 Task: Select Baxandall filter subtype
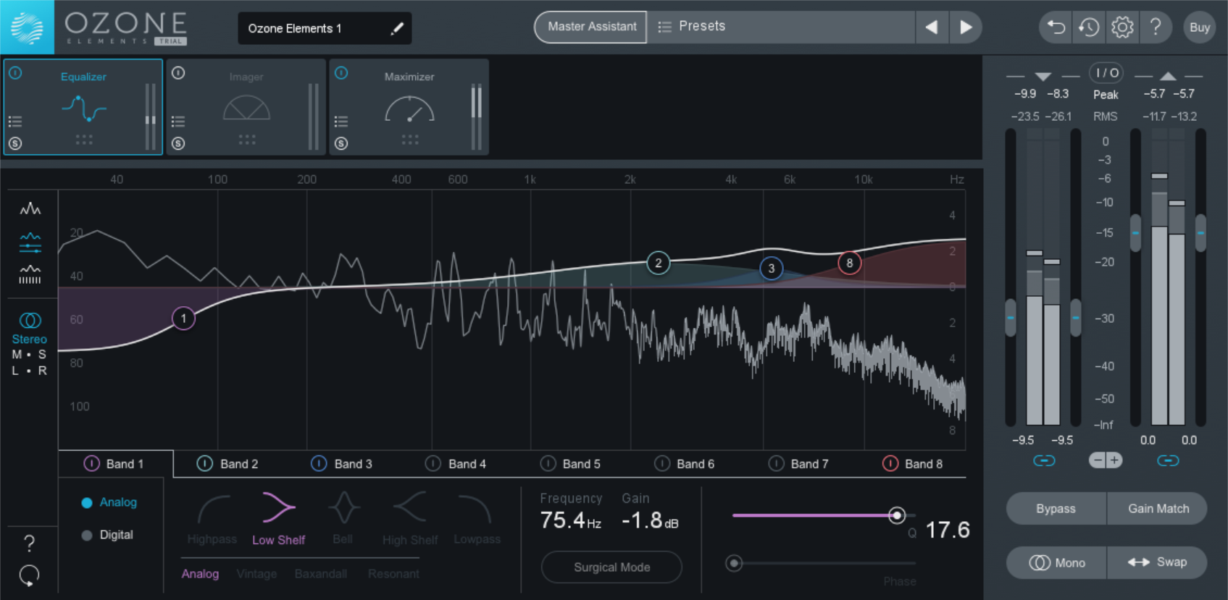pos(321,574)
